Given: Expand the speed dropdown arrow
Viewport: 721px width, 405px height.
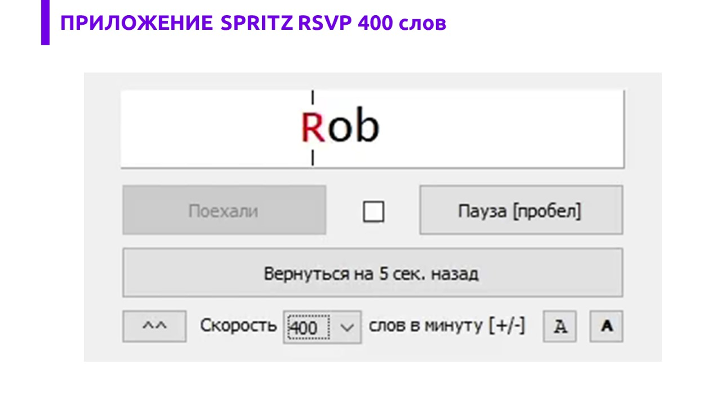Looking at the screenshot, I should click(x=347, y=327).
